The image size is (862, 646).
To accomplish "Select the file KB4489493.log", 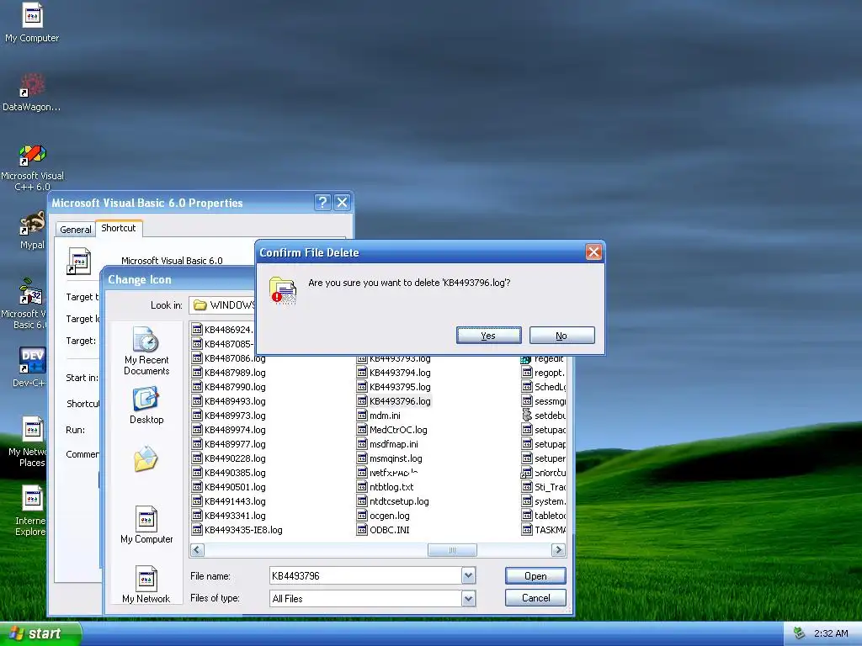I will (229, 401).
